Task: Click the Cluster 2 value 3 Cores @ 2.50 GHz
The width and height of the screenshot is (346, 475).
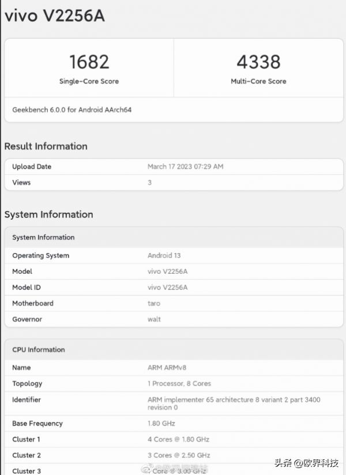Action: pyautogui.click(x=179, y=455)
